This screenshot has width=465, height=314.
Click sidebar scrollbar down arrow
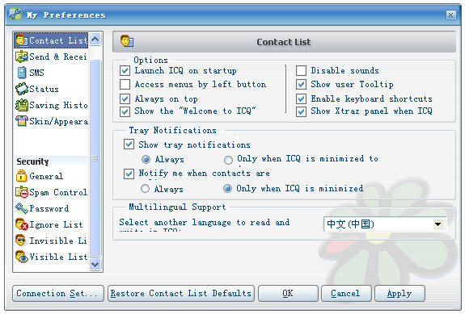coord(95,264)
